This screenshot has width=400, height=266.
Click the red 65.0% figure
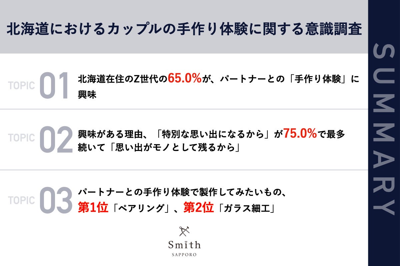[x=184, y=78]
